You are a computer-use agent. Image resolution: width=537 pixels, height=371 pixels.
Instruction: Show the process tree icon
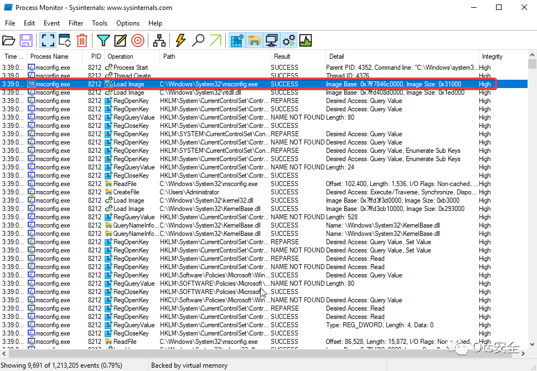[x=159, y=40]
